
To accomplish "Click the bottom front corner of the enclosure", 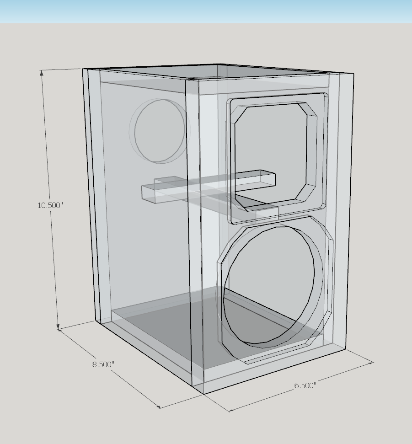I will point(203,394).
